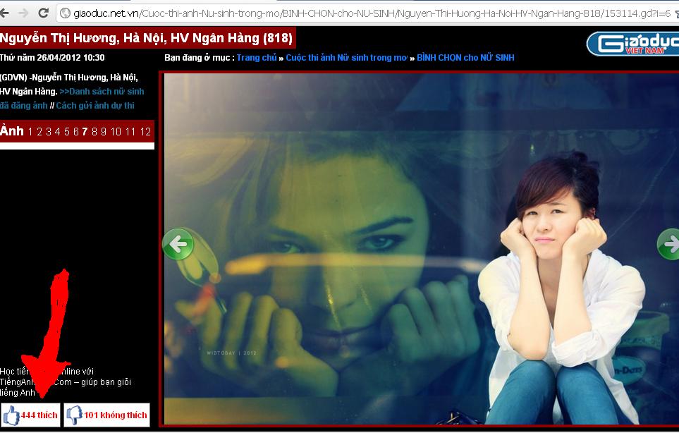Go to photo number 10

click(x=116, y=132)
